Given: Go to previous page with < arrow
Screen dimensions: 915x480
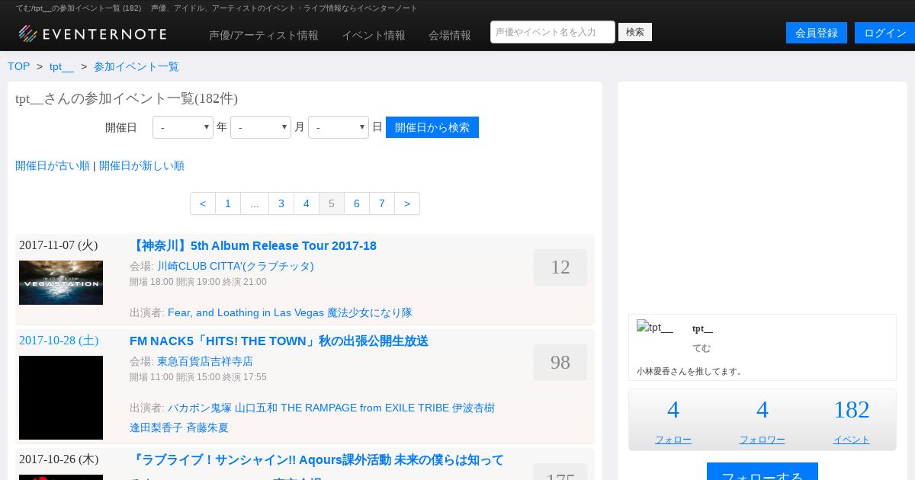Looking at the screenshot, I should (x=203, y=203).
